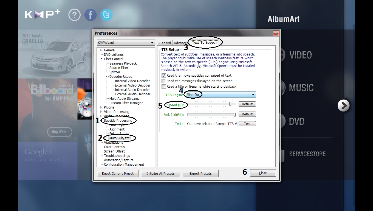Select Configuration Management tree item
Image resolution: width=373 pixels, height=211 pixels.
124,165
